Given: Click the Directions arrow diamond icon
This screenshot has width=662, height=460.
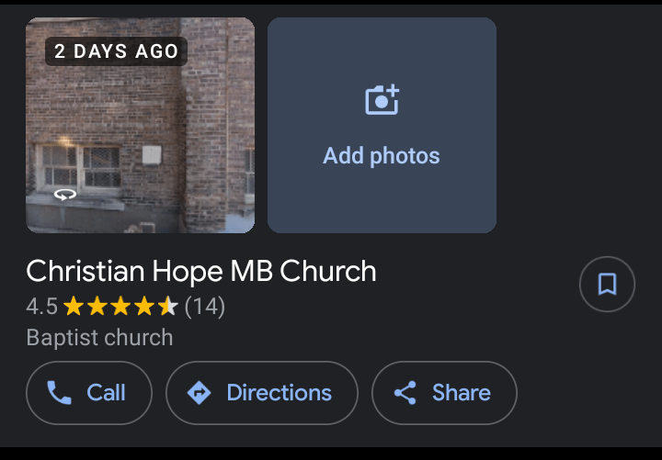Looking at the screenshot, I should pyautogui.click(x=199, y=393).
